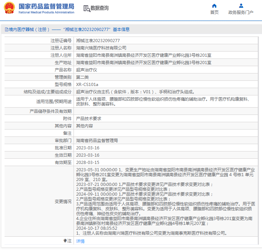Click the 数据查询 label
The width and height of the screenshot is (262, 251).
tap(99, 8)
